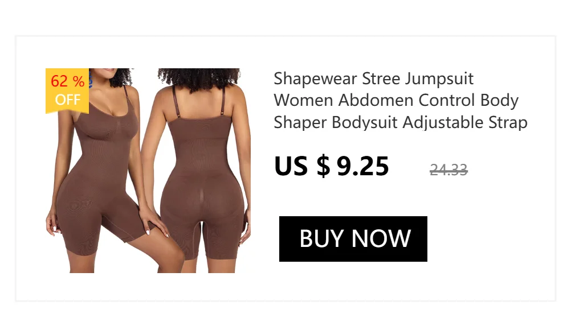Click the bold "US $" currency label
Viewport: 571px width, 330px height.
[x=302, y=166]
